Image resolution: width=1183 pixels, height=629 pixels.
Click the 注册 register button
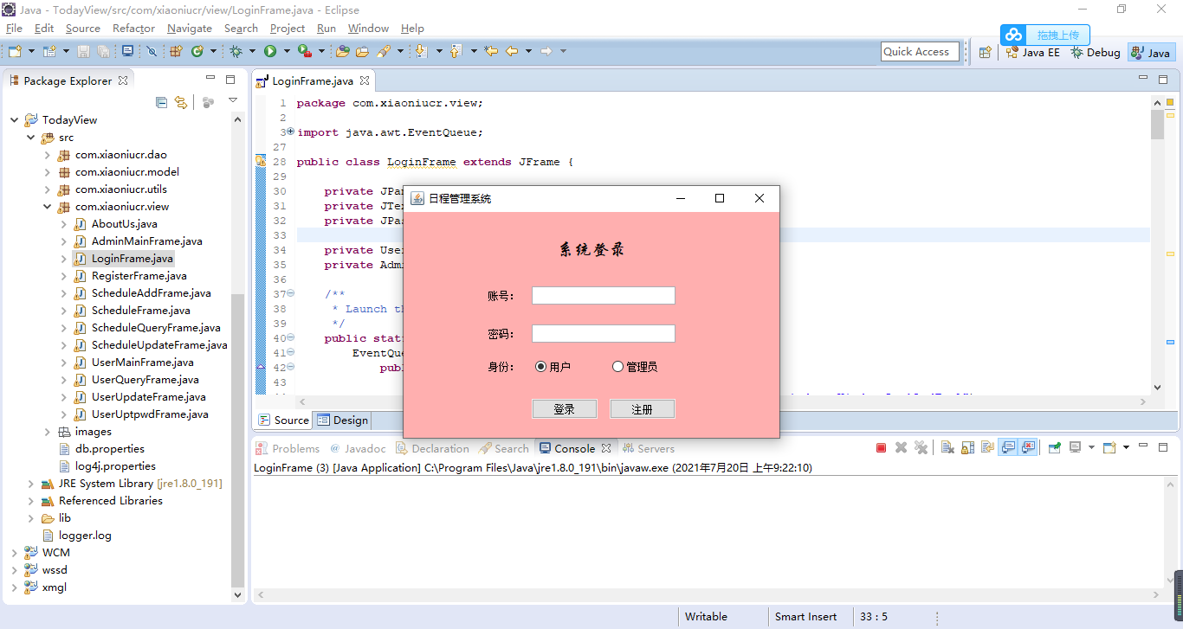pyautogui.click(x=643, y=408)
